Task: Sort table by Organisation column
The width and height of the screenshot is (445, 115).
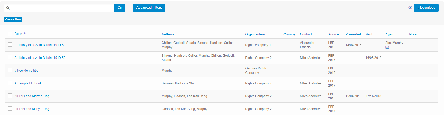Action: pos(255,34)
